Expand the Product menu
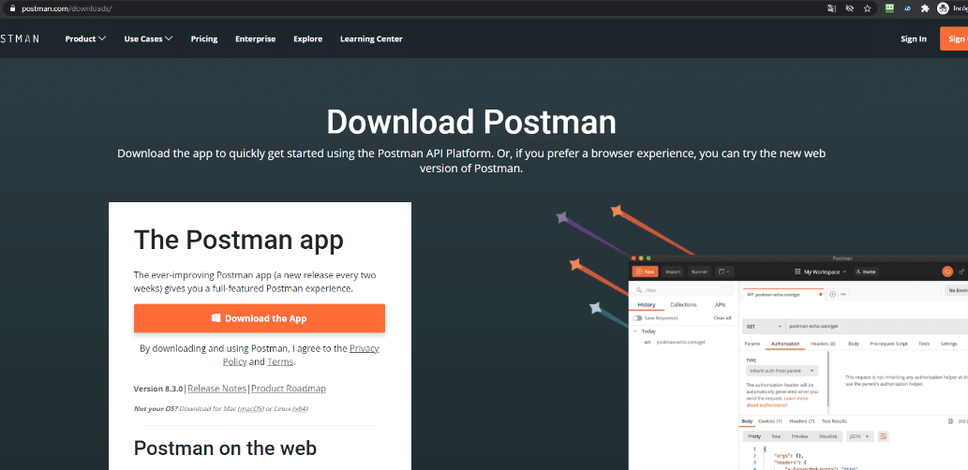968x470 pixels. [x=85, y=39]
